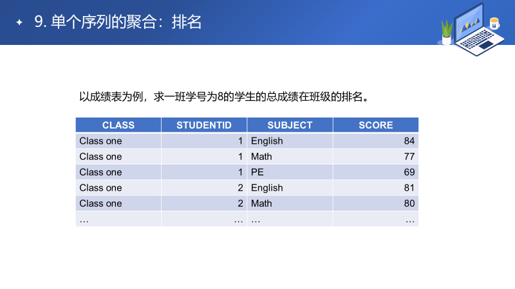
Task: Select the SCORE column header
Action: click(x=376, y=125)
